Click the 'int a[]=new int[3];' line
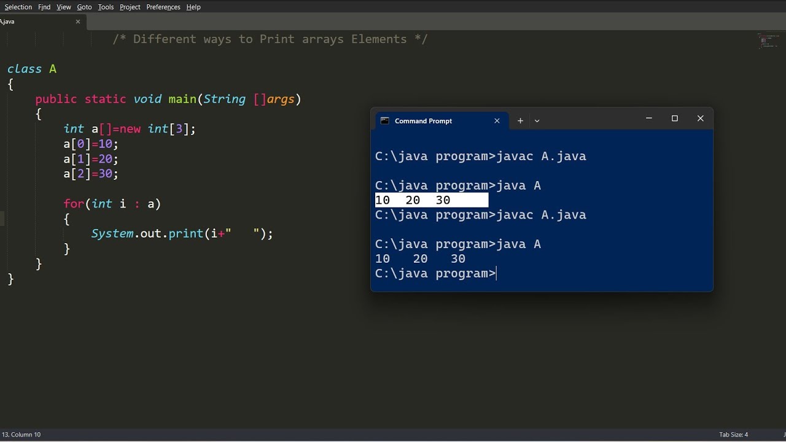 [x=130, y=129]
